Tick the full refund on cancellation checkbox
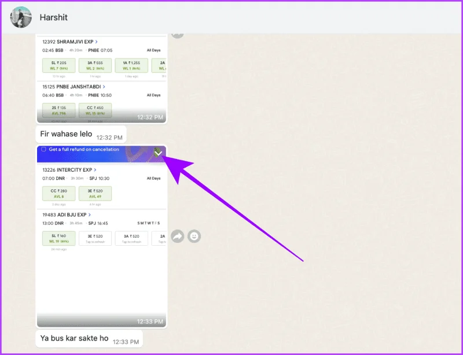 tap(44, 149)
